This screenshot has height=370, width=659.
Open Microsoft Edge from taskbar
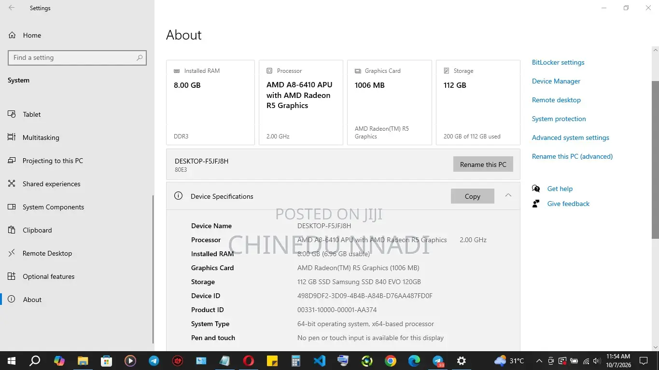coord(414,361)
